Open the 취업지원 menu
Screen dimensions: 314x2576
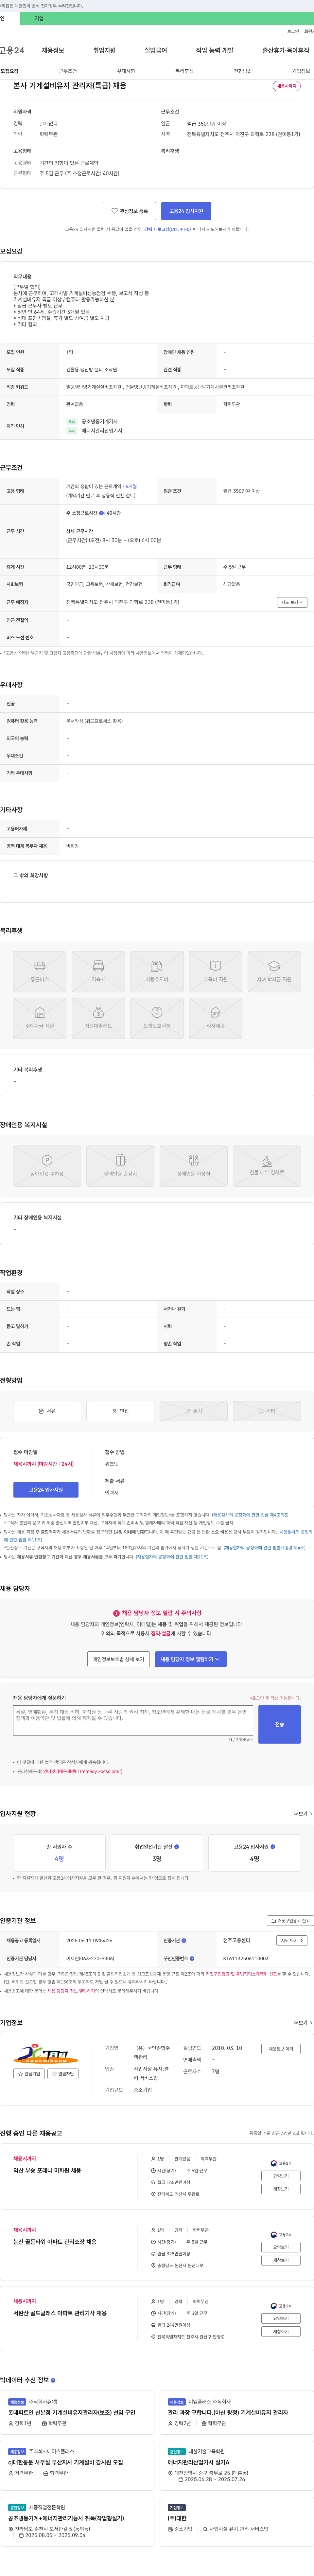click(104, 50)
